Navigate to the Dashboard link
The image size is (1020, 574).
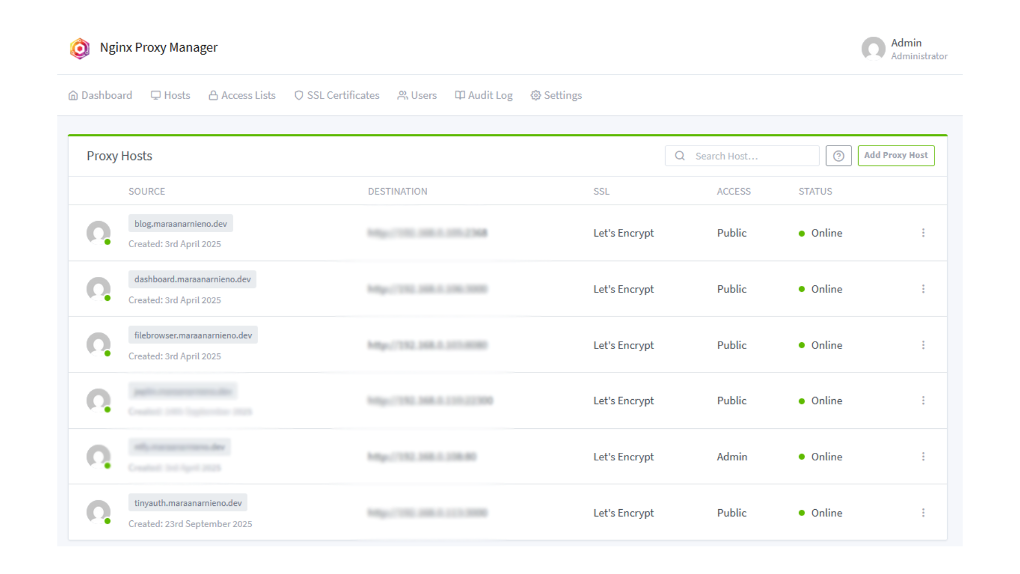[100, 95]
